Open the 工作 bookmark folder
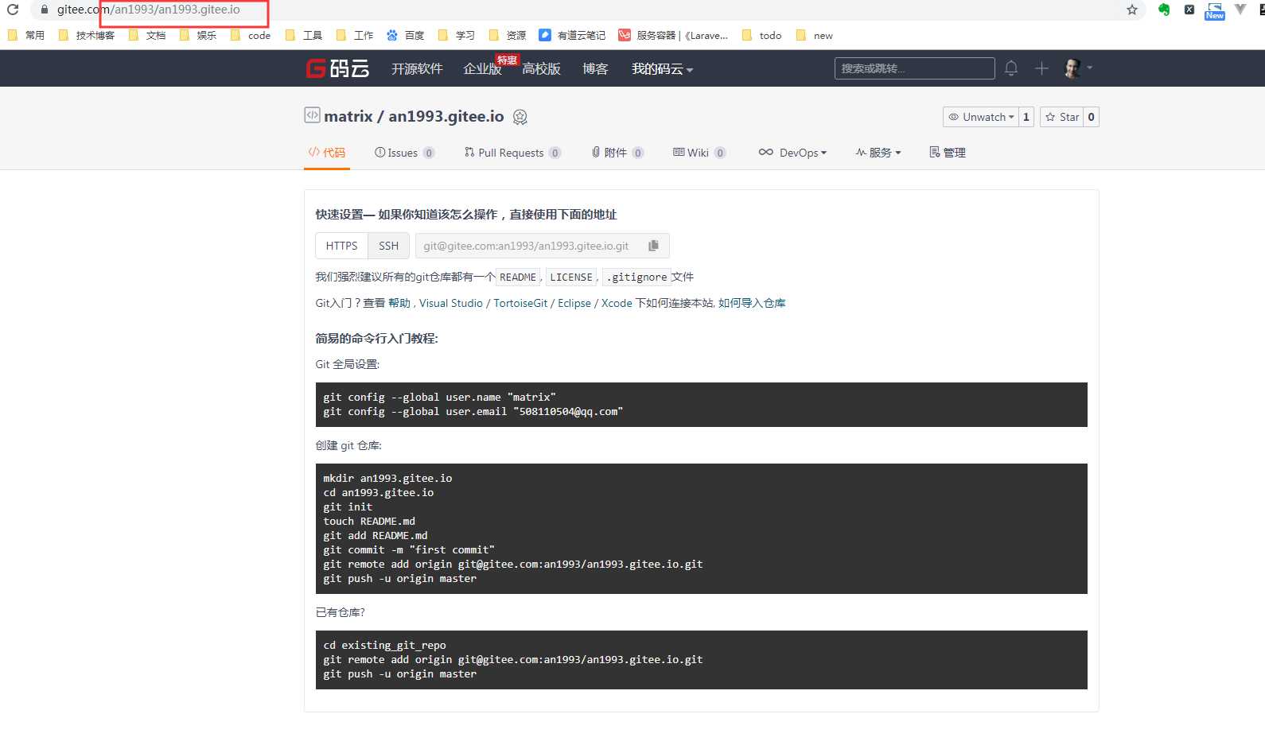 [x=355, y=35]
